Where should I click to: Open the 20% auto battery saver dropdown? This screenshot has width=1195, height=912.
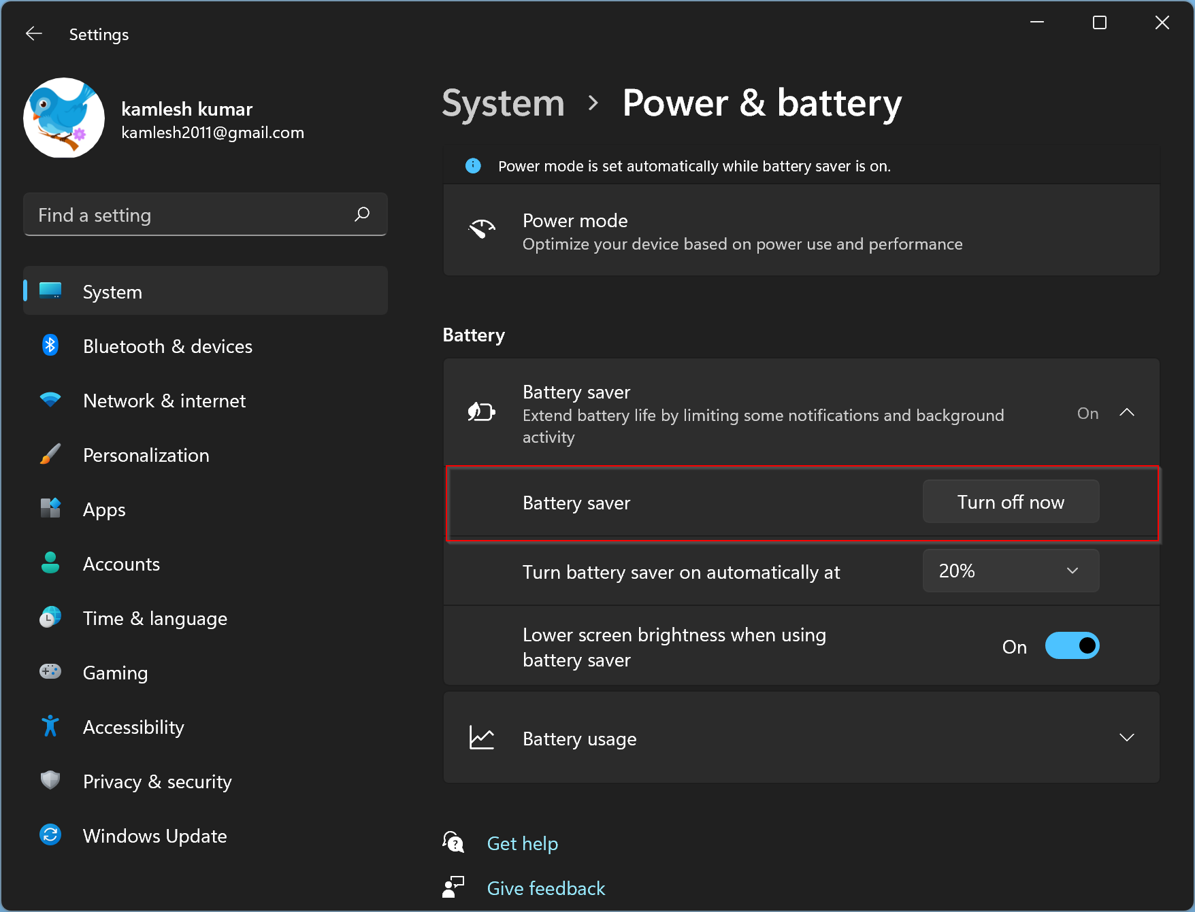click(1011, 571)
